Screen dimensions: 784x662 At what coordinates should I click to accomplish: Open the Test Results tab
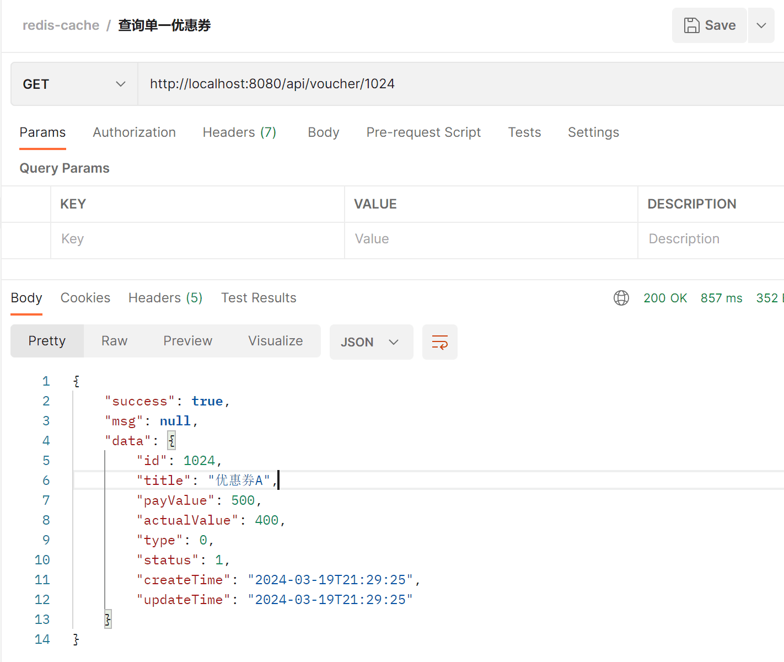[x=259, y=298]
